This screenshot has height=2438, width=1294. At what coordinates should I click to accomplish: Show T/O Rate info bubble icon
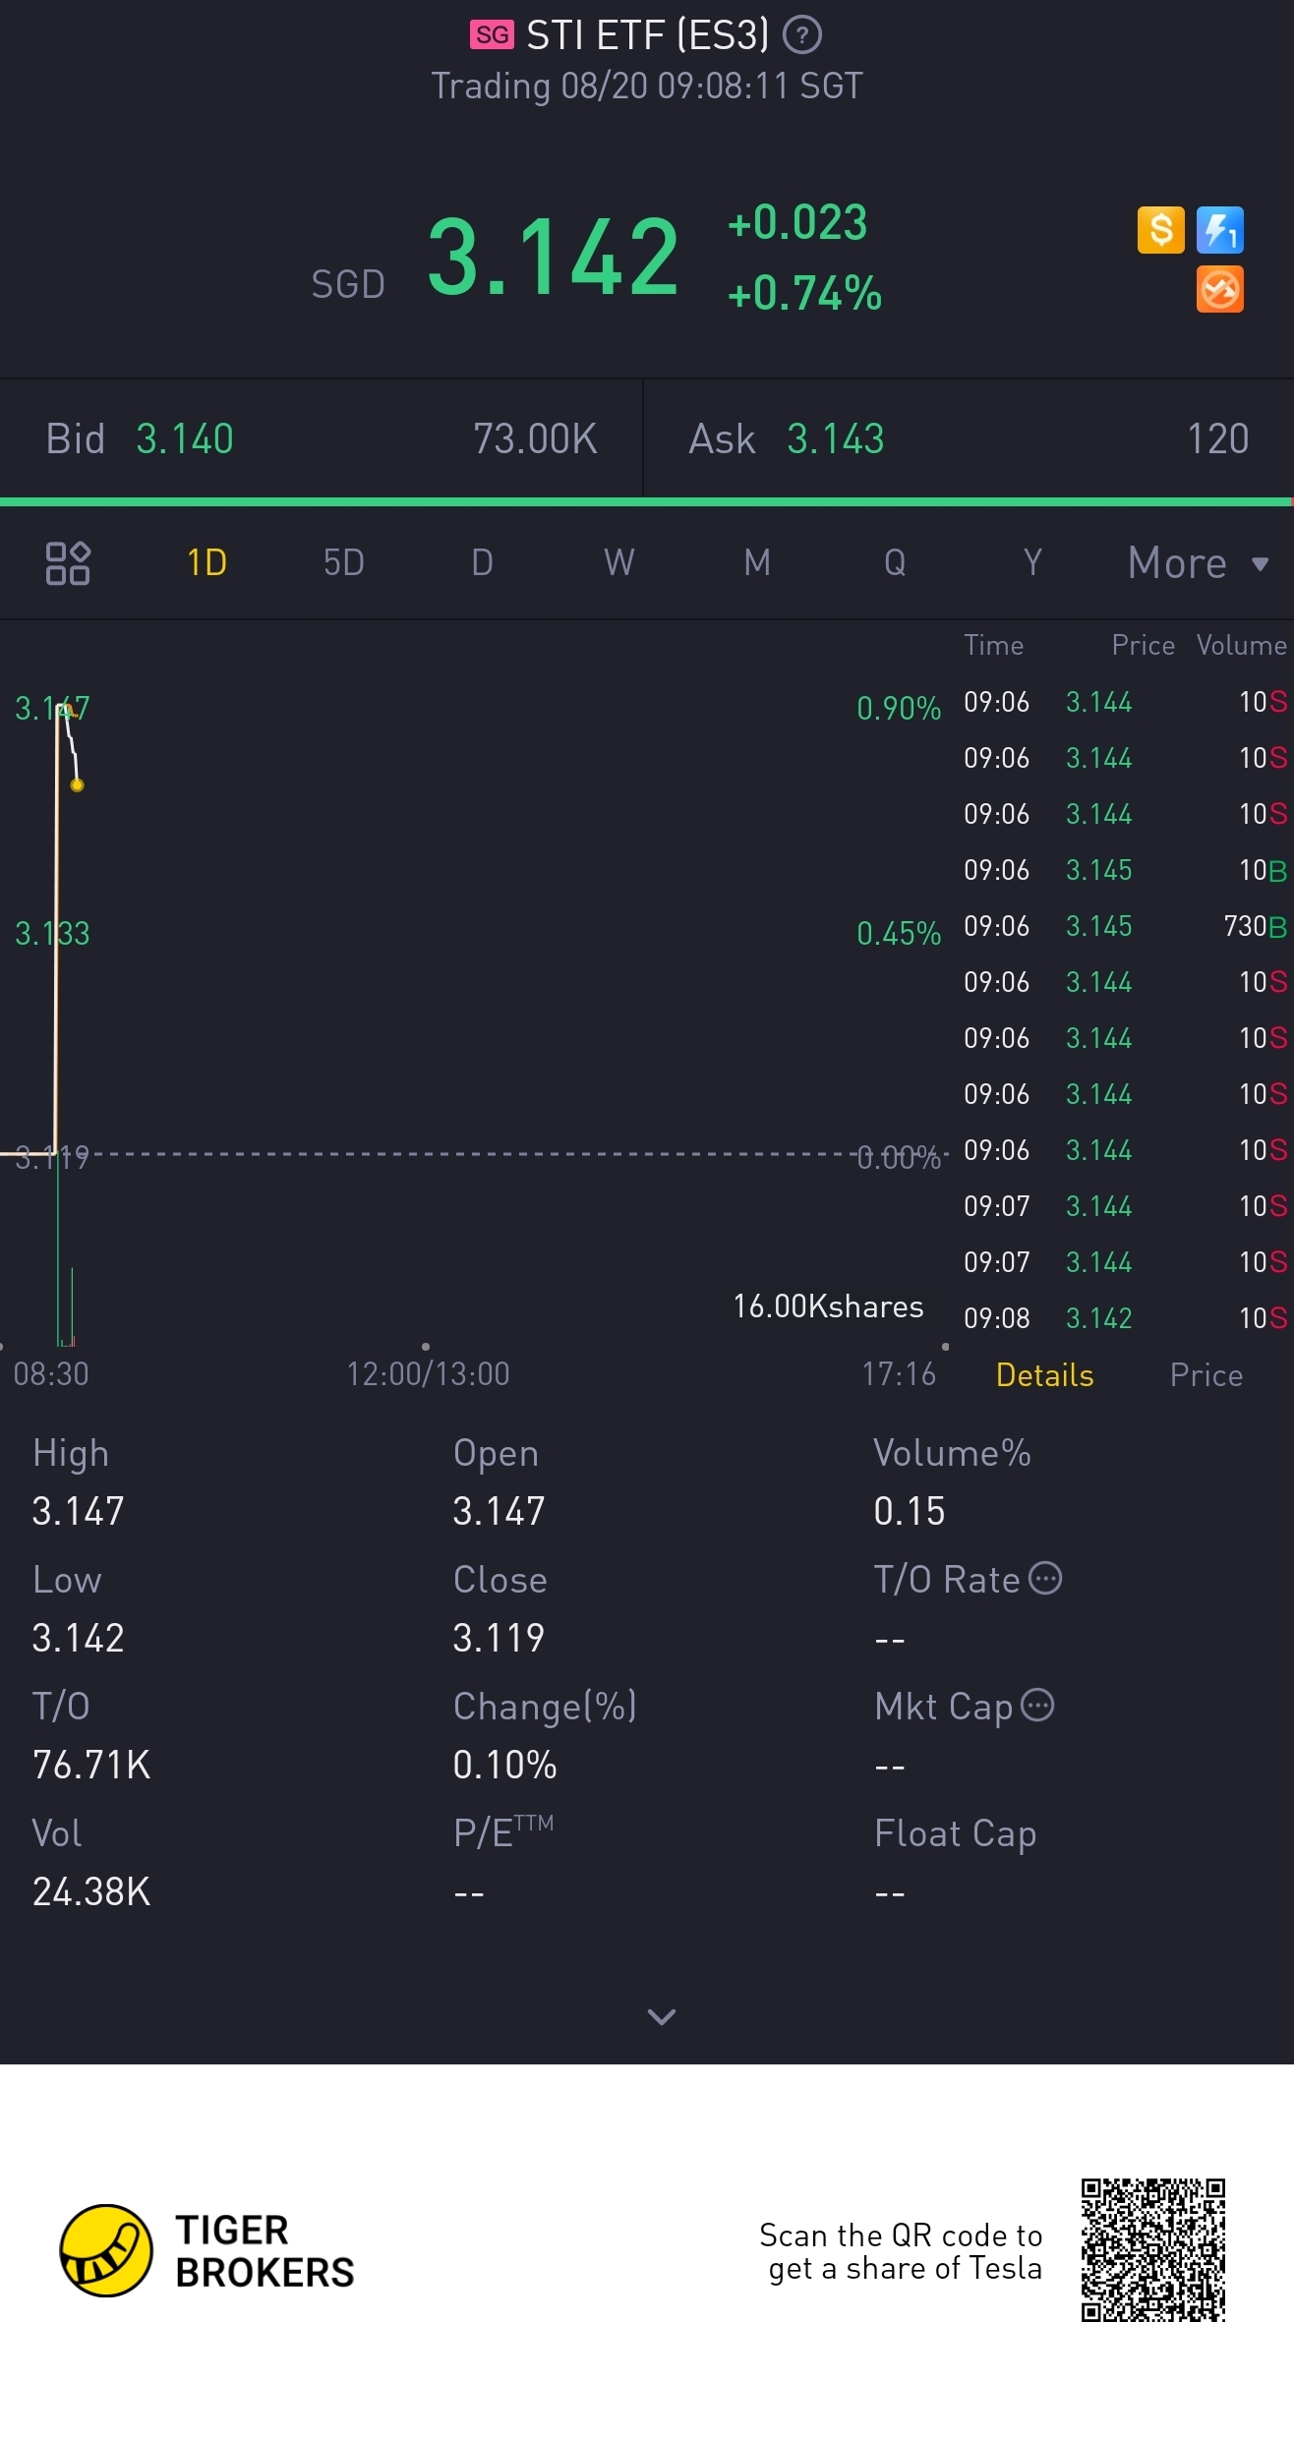pyautogui.click(x=1045, y=1578)
